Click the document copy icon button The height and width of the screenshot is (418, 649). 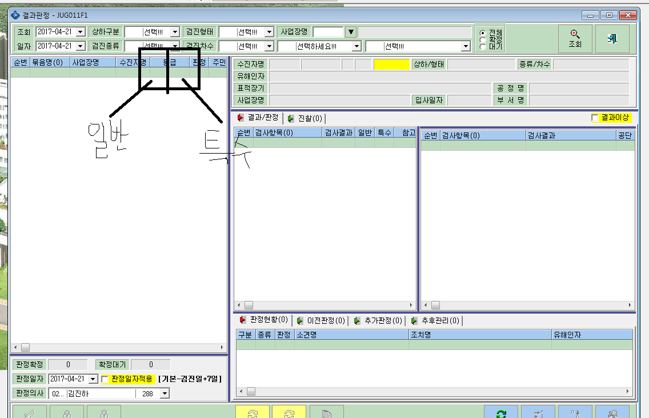(327, 413)
